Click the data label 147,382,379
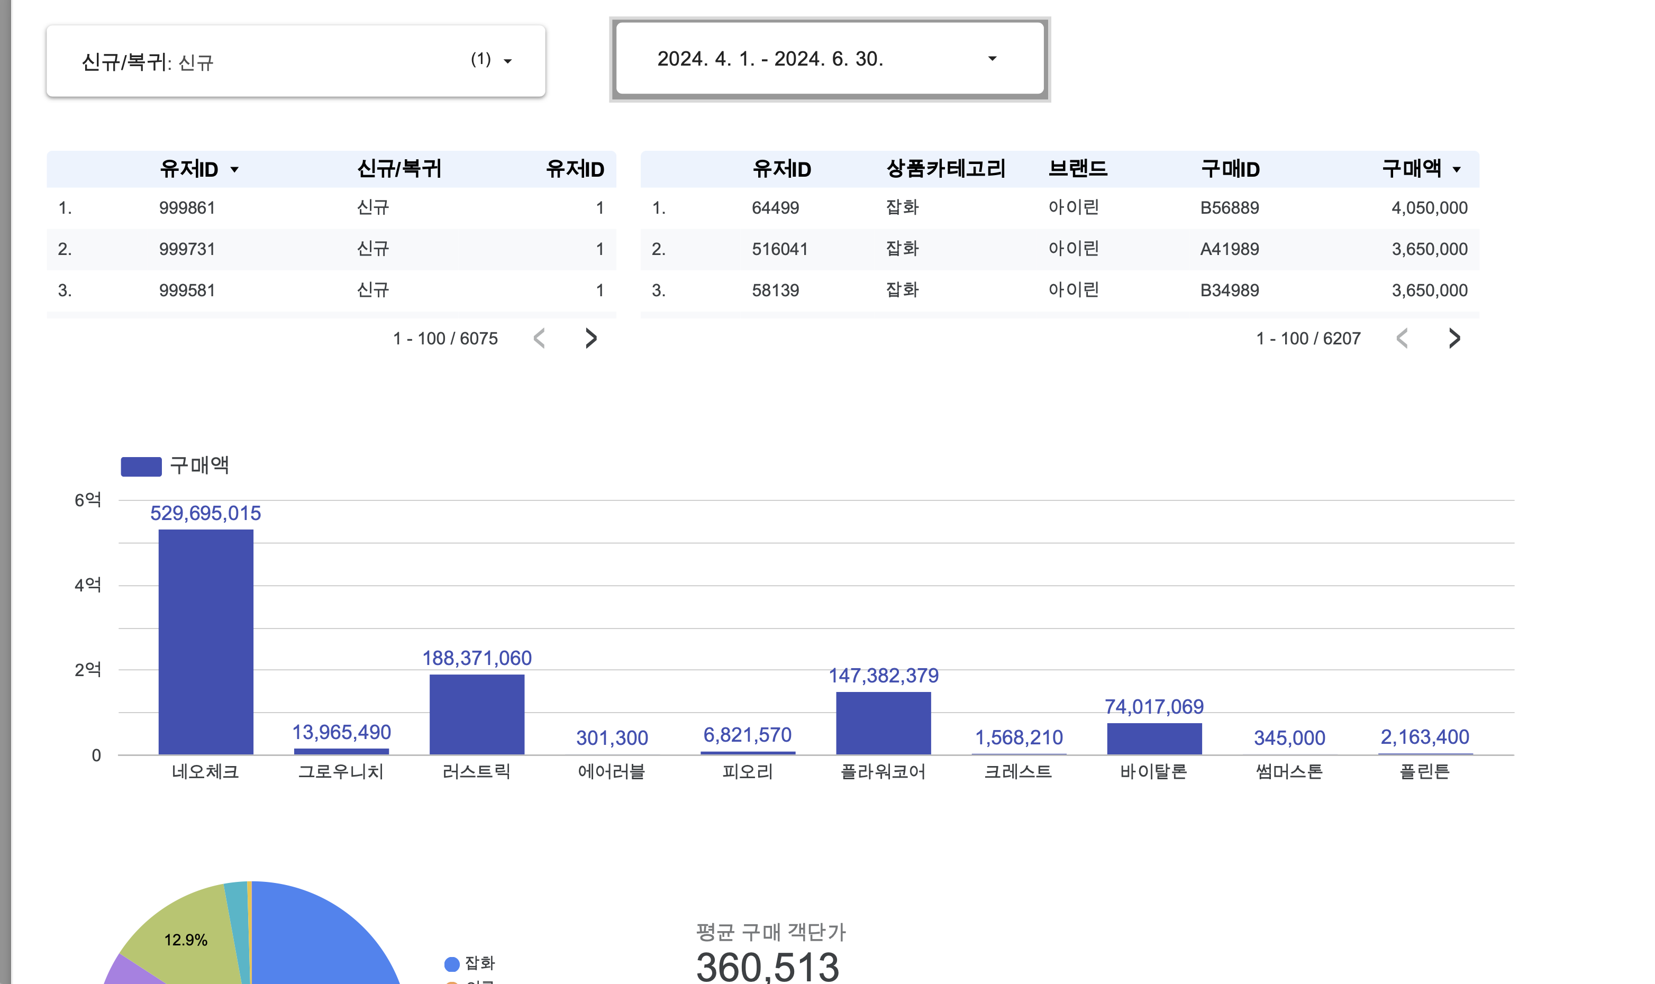1655x984 pixels. (x=883, y=676)
